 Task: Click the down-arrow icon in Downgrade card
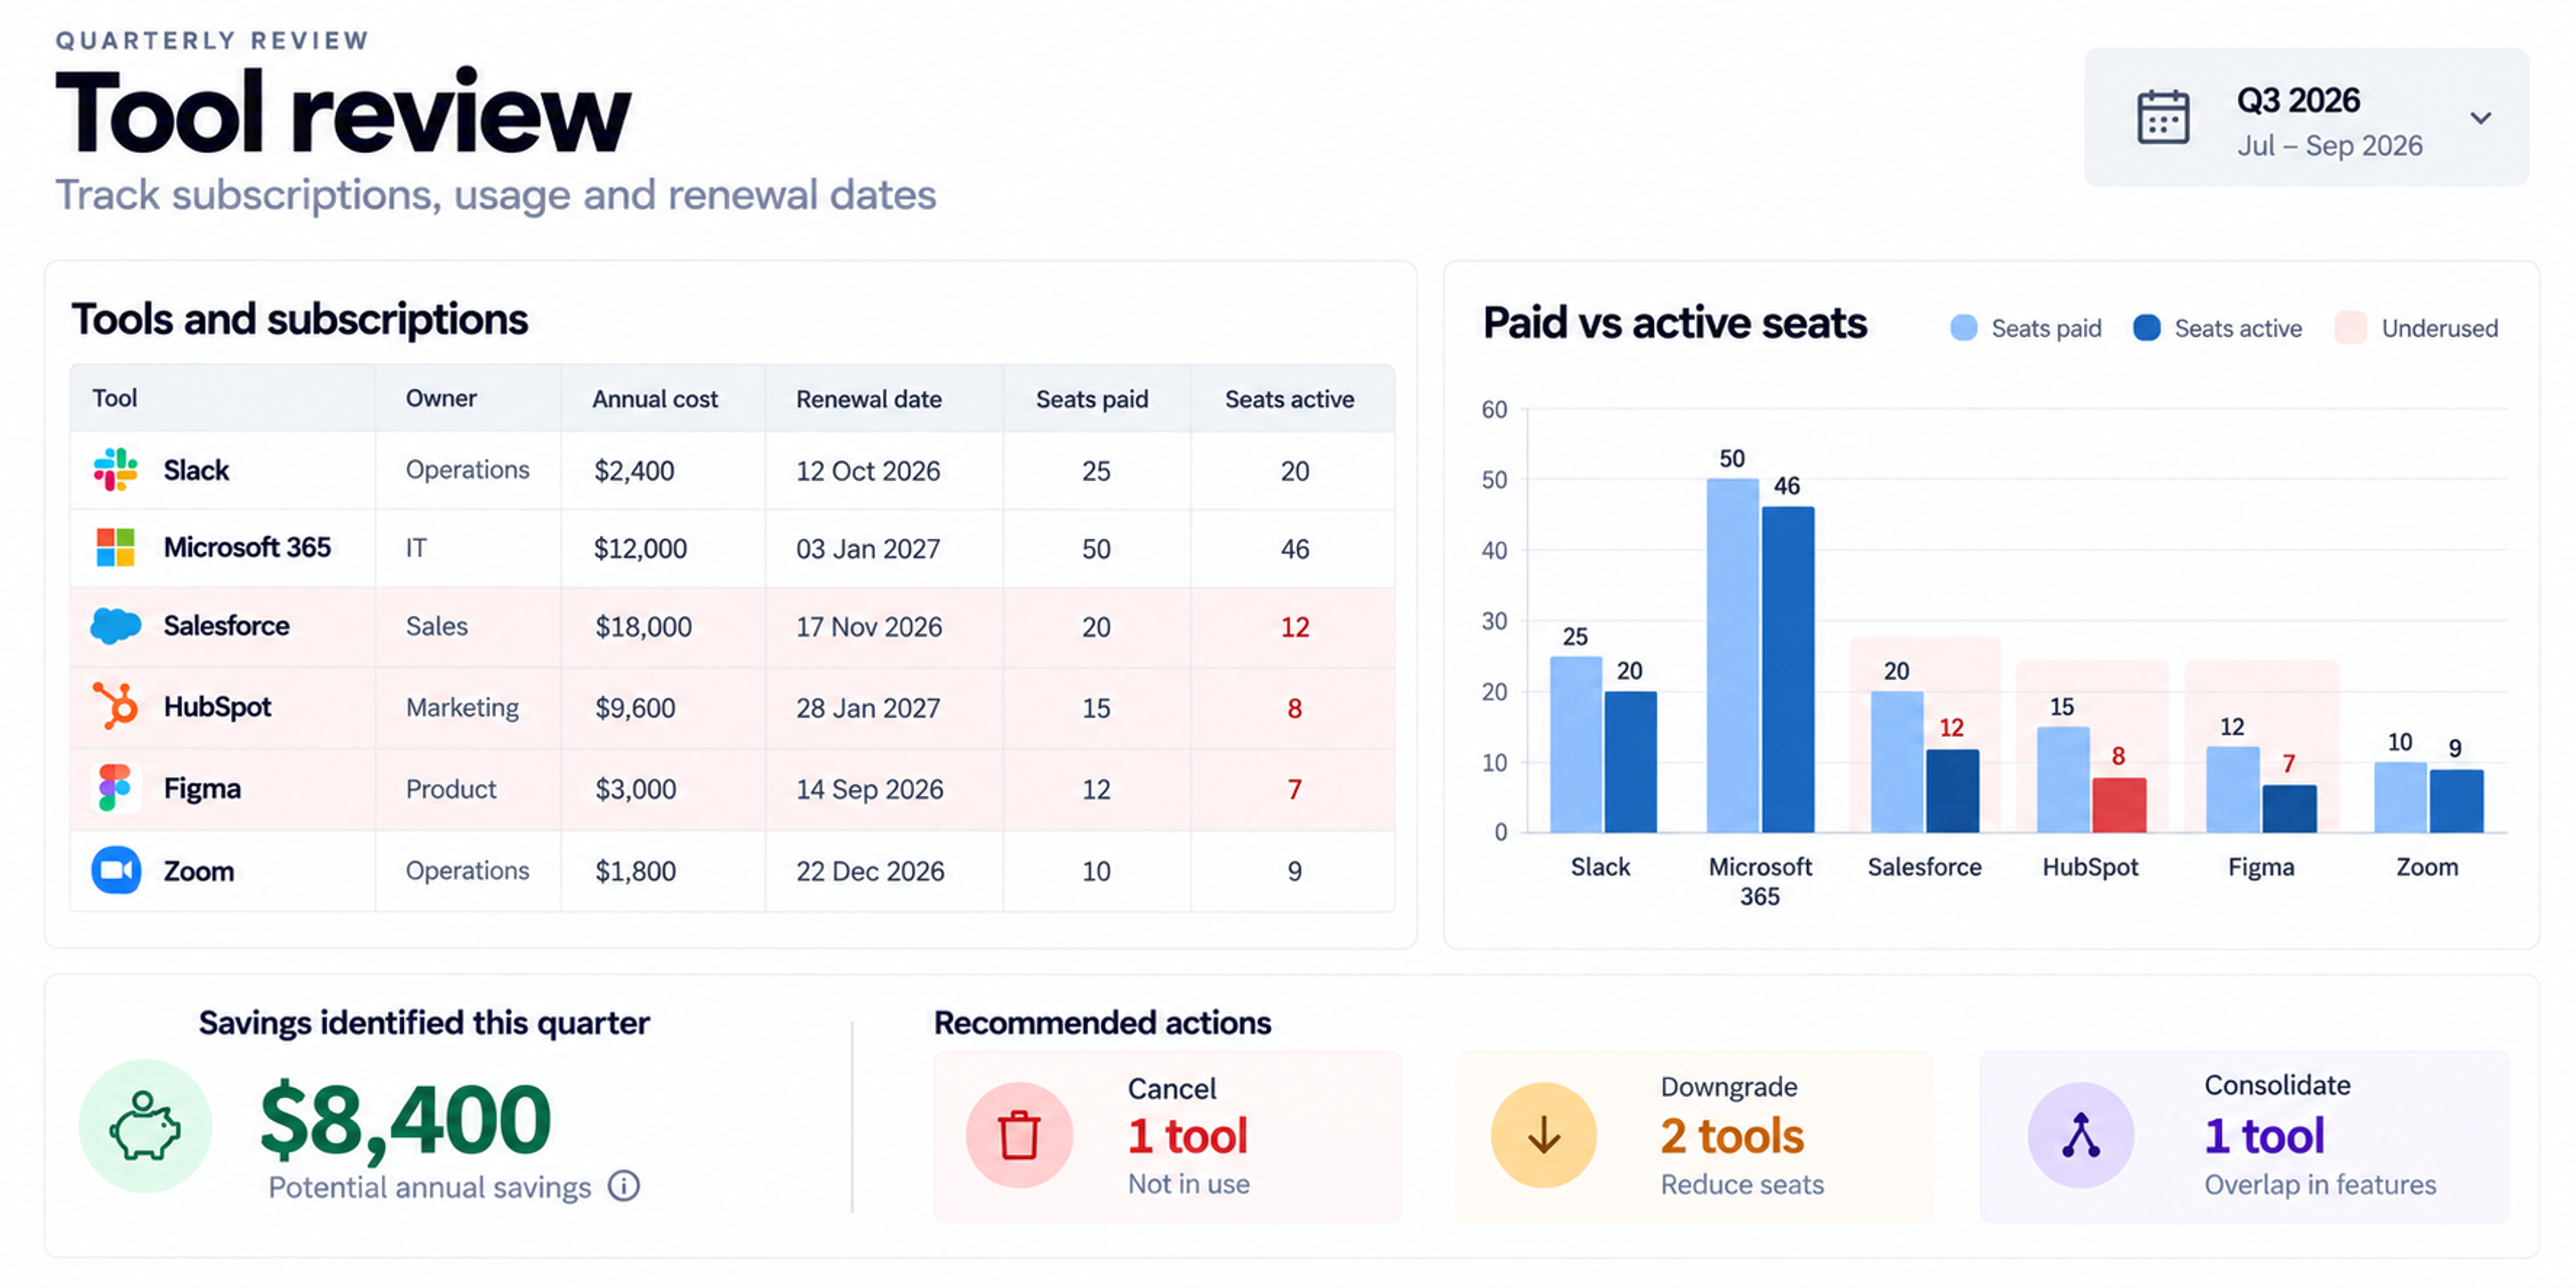pyautogui.click(x=1544, y=1135)
